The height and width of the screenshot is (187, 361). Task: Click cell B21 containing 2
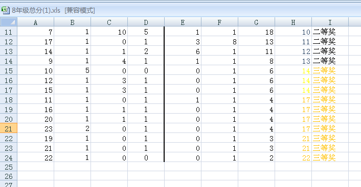[73, 128]
